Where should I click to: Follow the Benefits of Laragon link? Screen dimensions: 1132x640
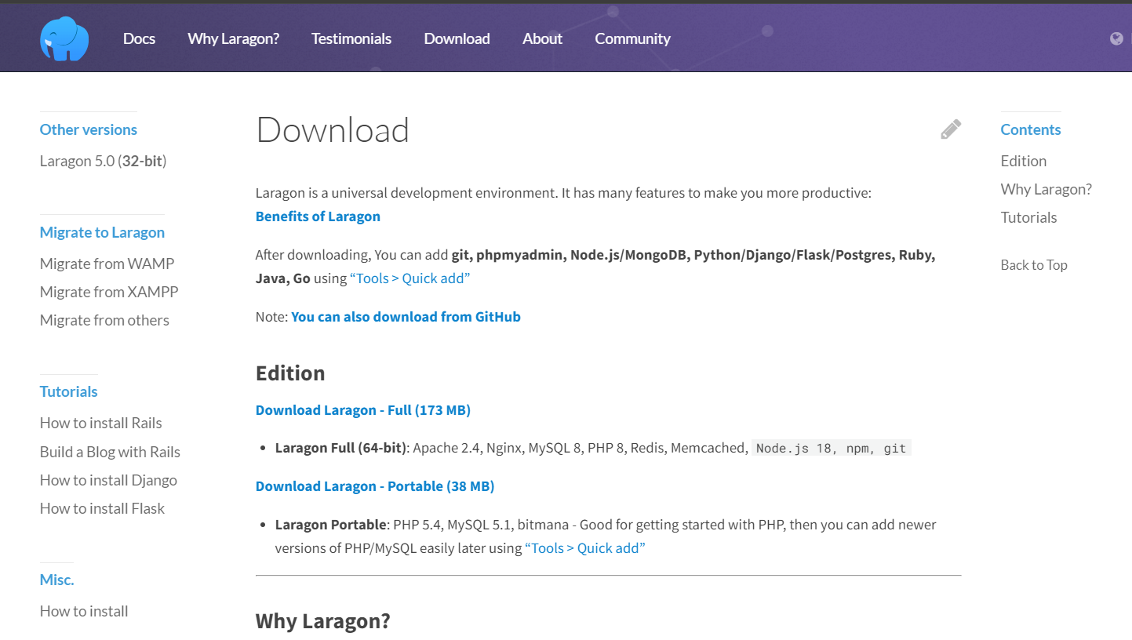point(318,216)
